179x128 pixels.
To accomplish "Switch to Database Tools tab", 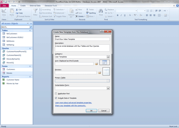I will [x=51, y=6].
